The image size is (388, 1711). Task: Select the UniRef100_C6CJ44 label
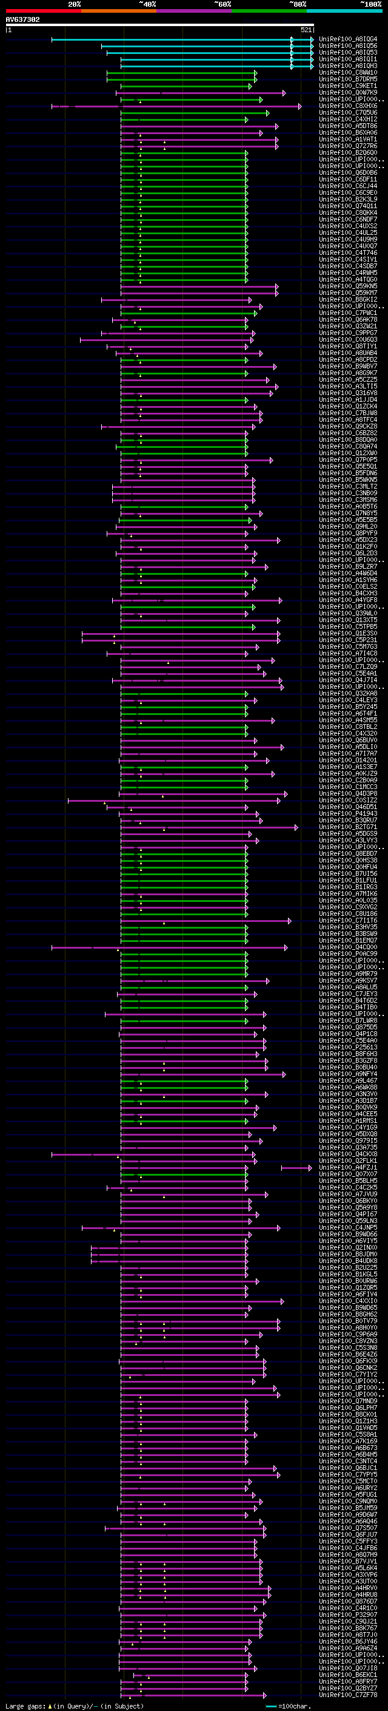(348, 186)
